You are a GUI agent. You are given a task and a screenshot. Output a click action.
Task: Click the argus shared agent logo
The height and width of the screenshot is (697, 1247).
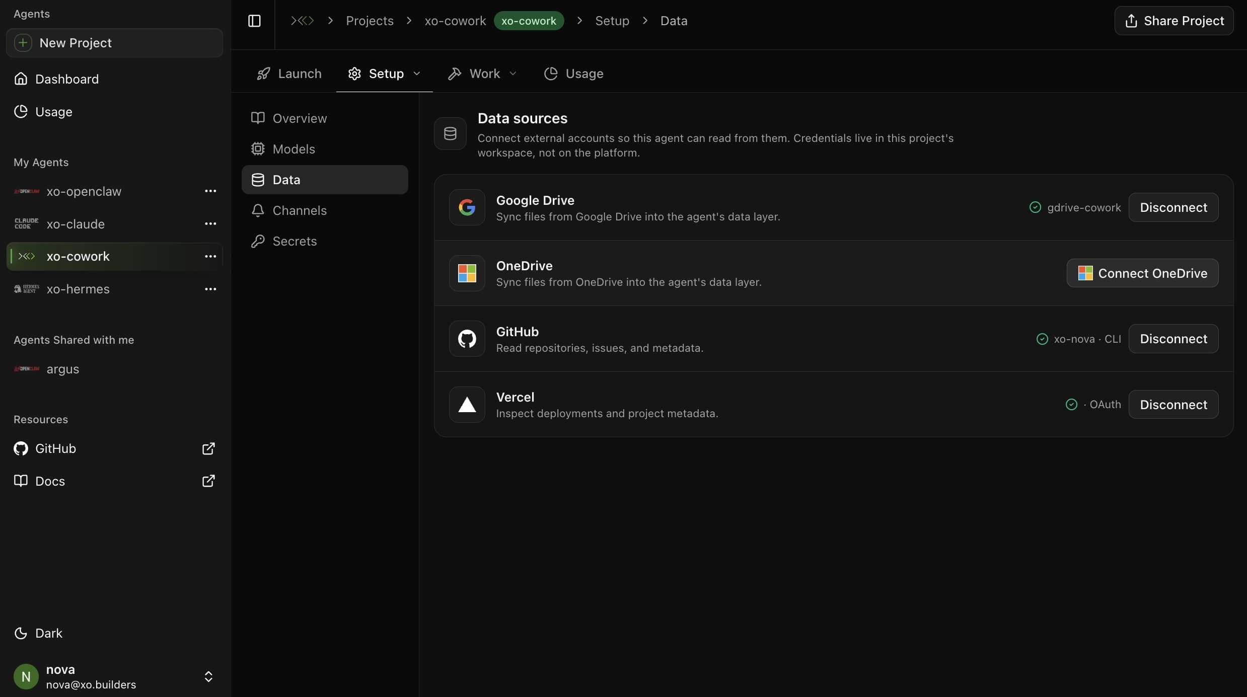tap(26, 369)
